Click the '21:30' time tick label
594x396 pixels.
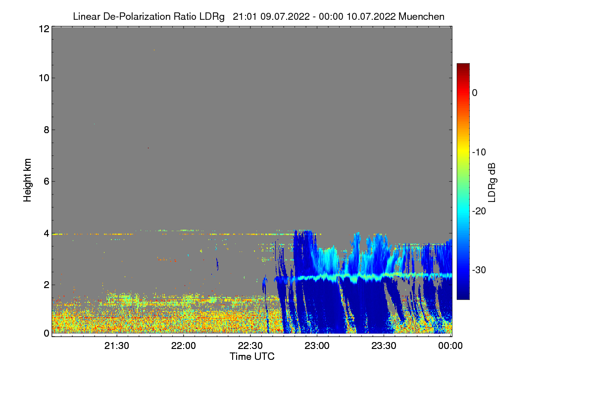(x=117, y=346)
